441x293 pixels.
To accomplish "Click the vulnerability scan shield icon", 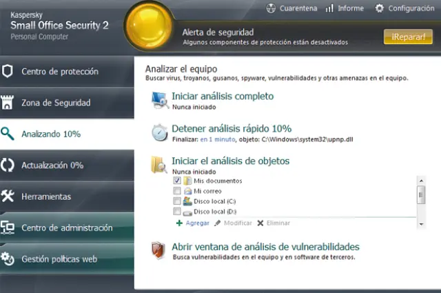I will tap(159, 250).
